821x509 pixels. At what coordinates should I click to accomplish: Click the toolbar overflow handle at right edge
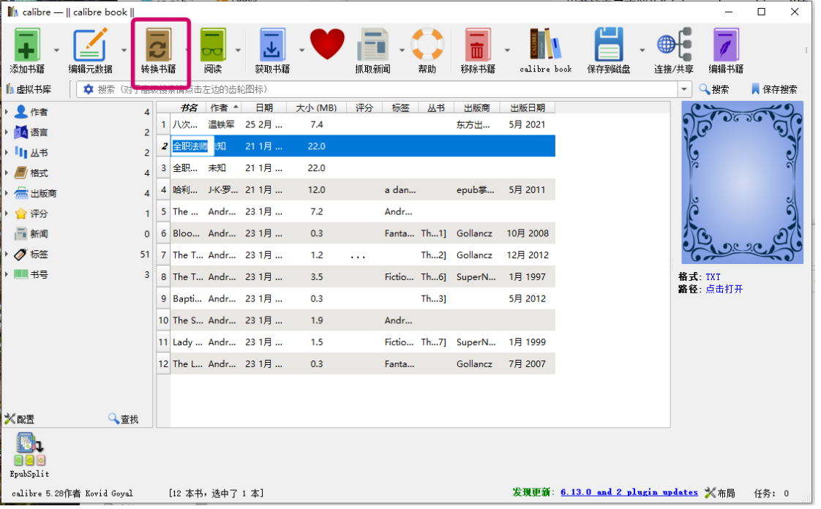[806, 50]
